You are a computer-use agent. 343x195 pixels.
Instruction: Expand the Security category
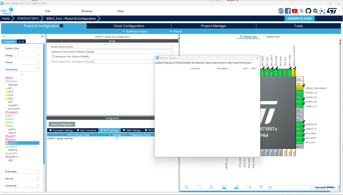click(22, 178)
